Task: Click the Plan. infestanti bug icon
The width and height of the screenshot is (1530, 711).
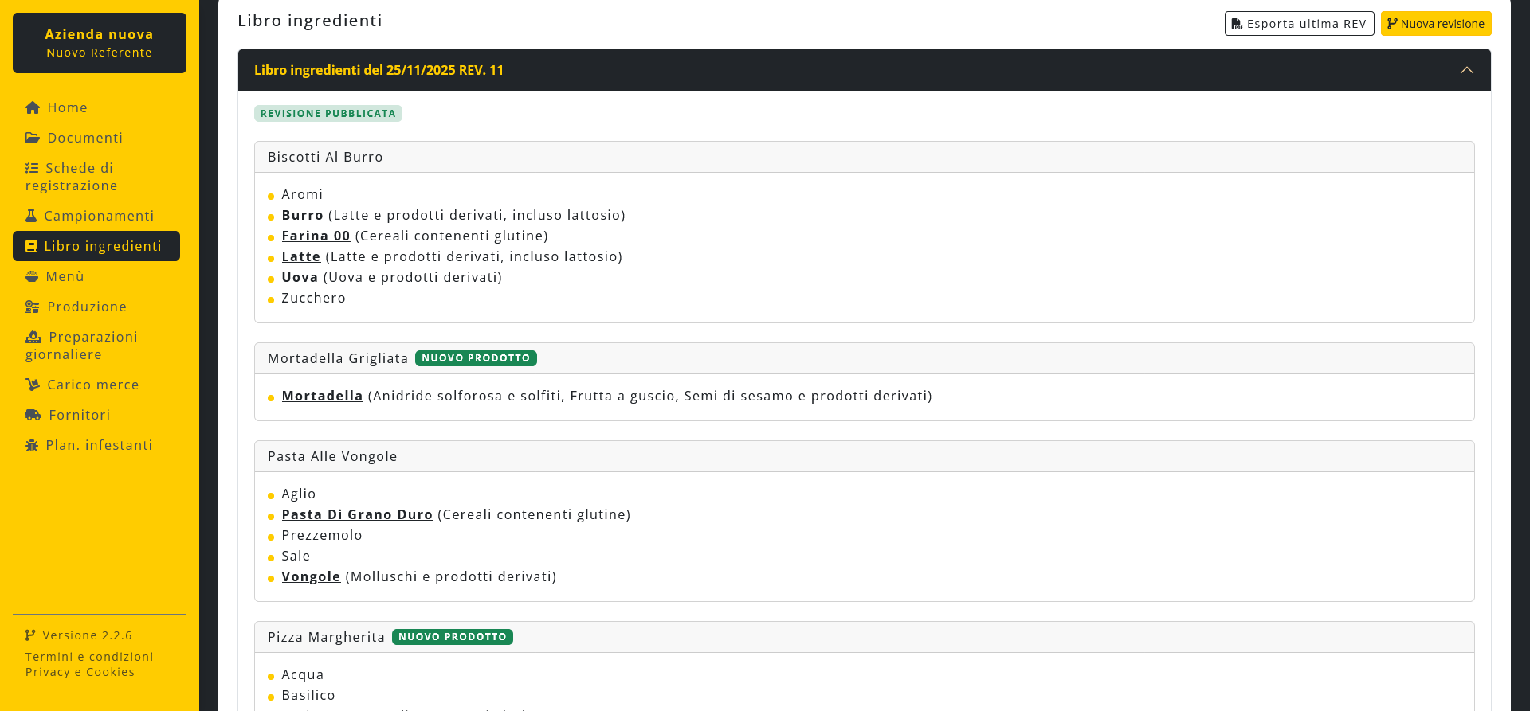Action: coord(32,445)
